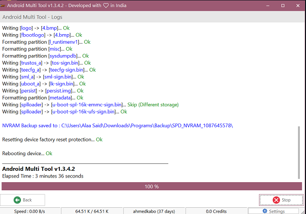Click the green Back arrow icon
306x214 pixels.
(17, 200)
